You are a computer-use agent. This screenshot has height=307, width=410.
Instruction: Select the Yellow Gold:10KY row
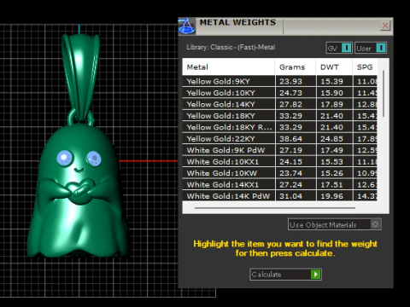(x=279, y=93)
